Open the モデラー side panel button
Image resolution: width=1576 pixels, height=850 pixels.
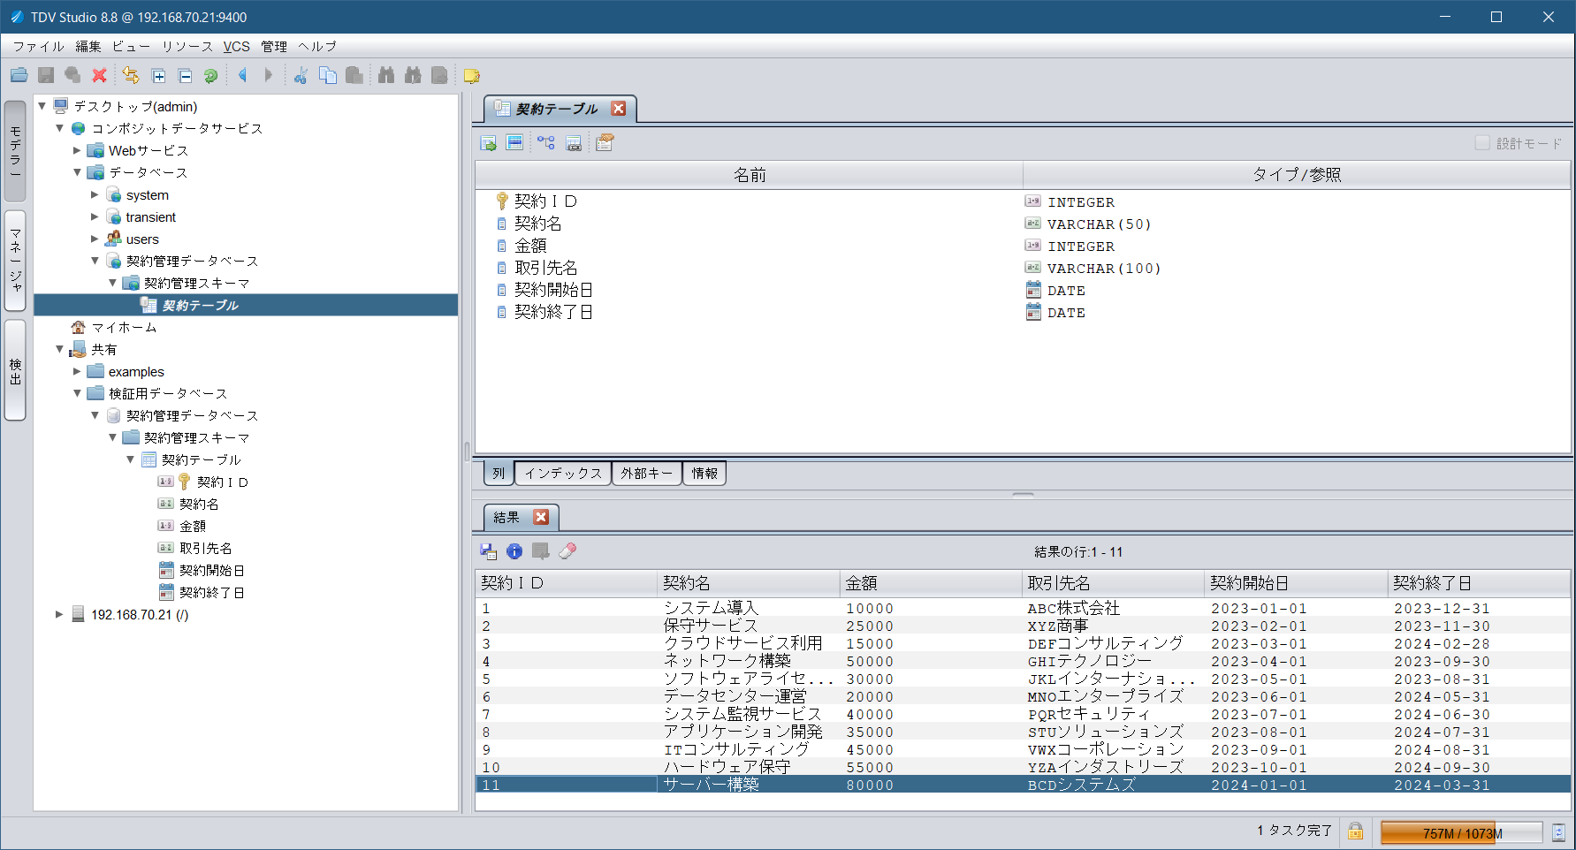[15, 150]
